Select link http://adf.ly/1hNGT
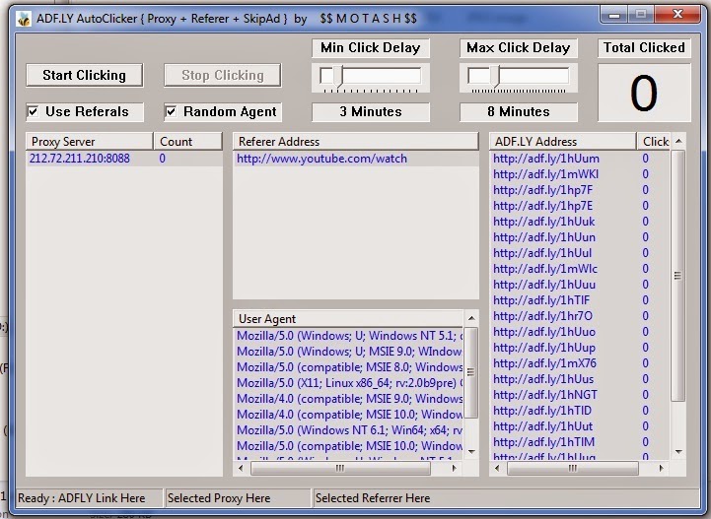This screenshot has height=519, width=711. [545, 395]
